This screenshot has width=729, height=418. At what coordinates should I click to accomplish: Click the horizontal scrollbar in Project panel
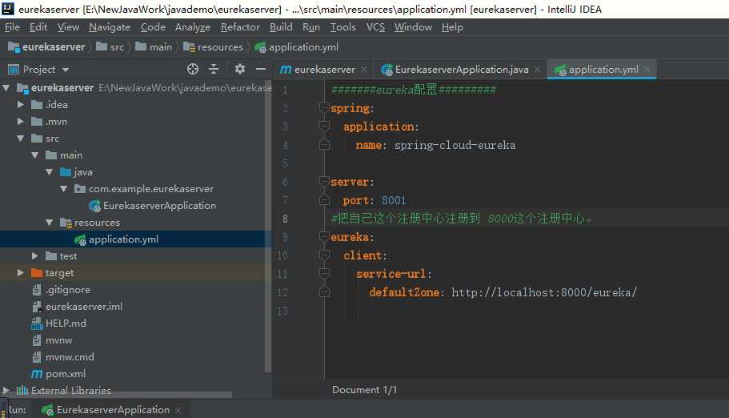pyautogui.click(x=120, y=395)
